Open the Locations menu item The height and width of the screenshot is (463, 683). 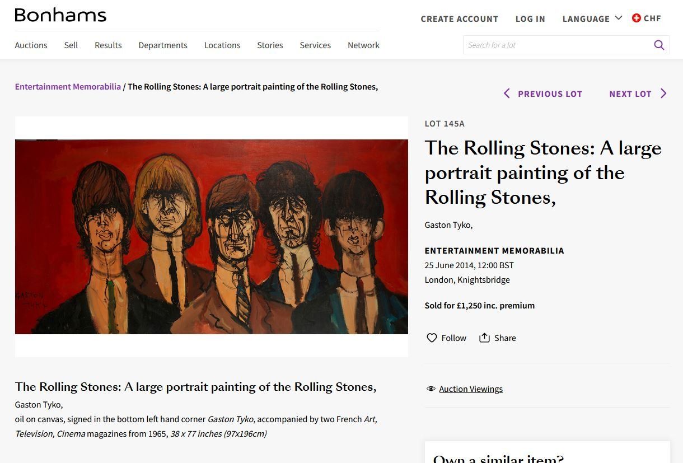222,45
